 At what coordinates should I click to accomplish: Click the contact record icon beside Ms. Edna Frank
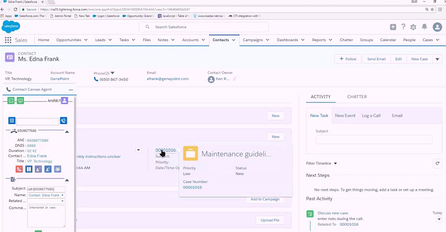(10, 57)
